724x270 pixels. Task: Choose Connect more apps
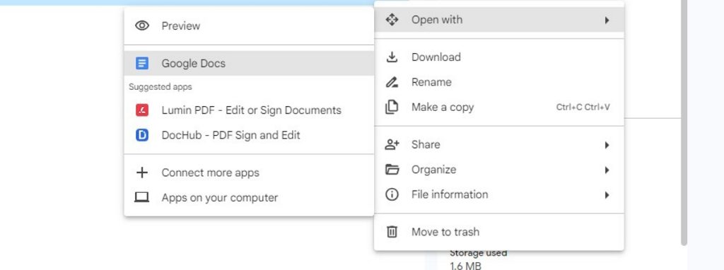tap(249, 172)
